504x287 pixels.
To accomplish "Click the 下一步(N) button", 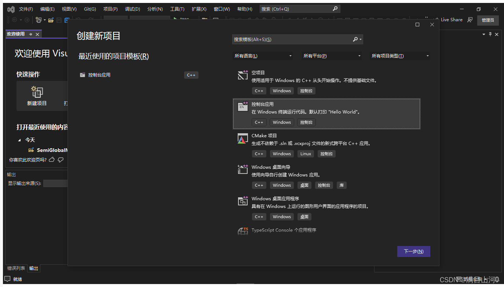I will [x=413, y=251].
